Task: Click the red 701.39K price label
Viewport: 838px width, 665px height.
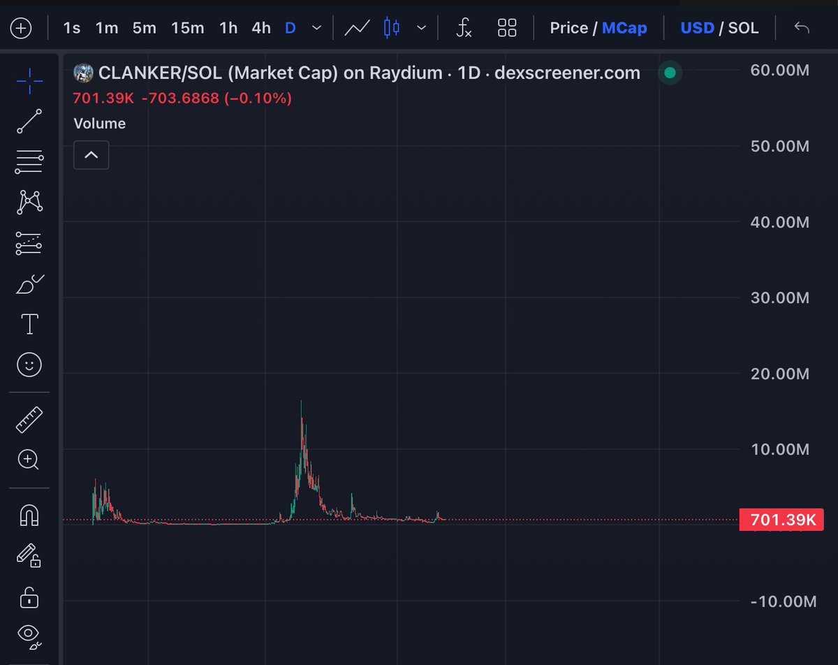Action: [782, 520]
